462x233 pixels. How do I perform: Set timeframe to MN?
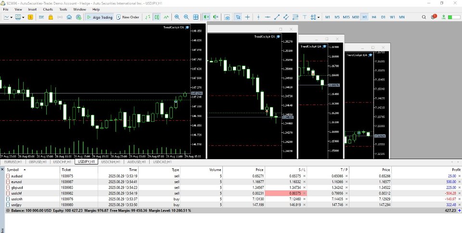coord(401,17)
